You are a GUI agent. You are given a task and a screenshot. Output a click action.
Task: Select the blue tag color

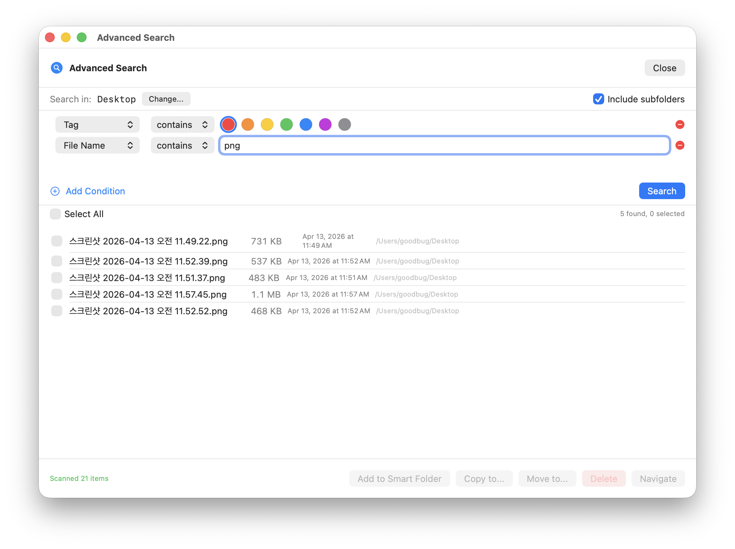306,124
